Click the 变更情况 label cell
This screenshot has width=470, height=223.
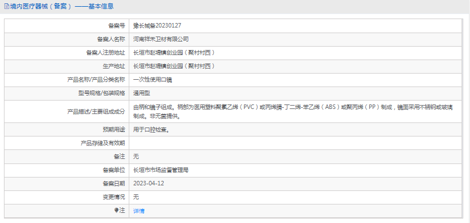coord(67,197)
